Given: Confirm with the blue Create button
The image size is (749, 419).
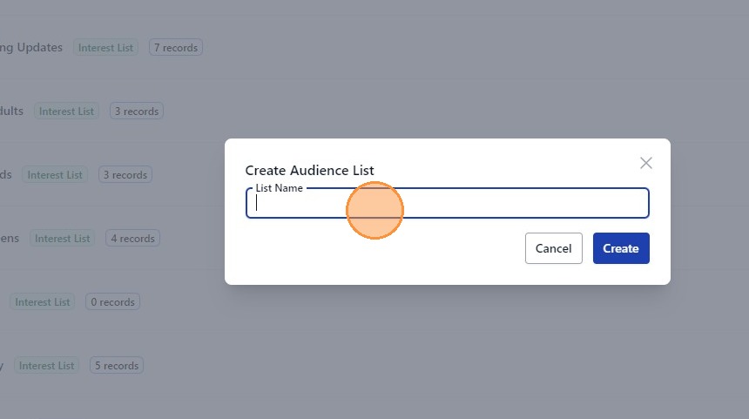Looking at the screenshot, I should (x=621, y=248).
